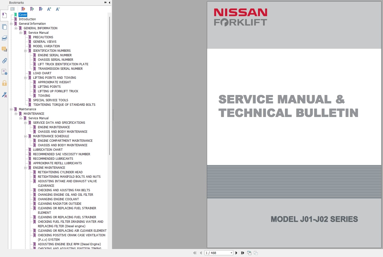Click the bookmark icon beside TOWING
Screen dimensions: 383x257
coord(34,96)
